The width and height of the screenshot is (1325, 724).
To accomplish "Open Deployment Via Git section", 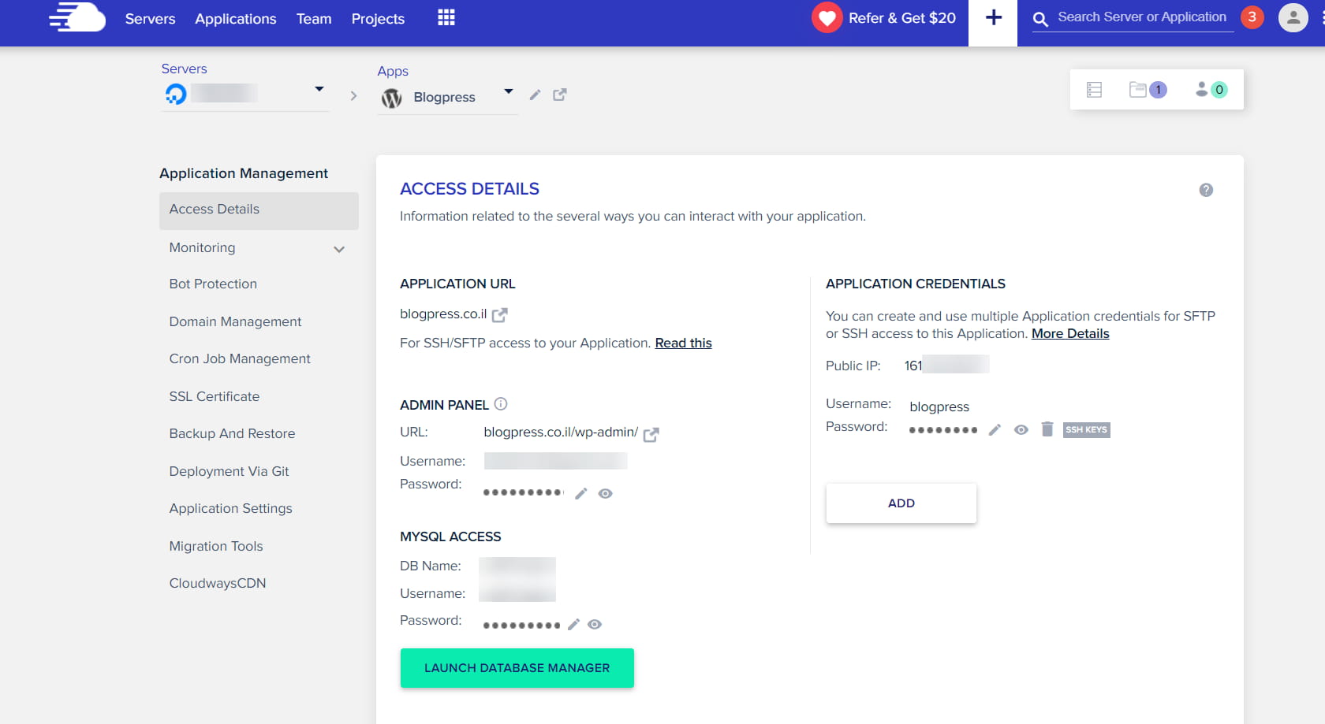I will [229, 471].
